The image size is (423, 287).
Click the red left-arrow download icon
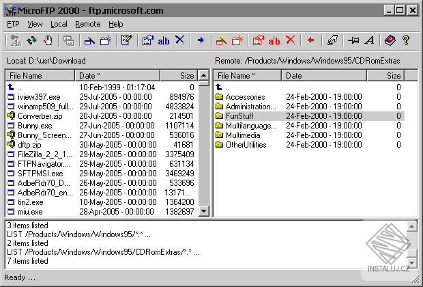311,40
